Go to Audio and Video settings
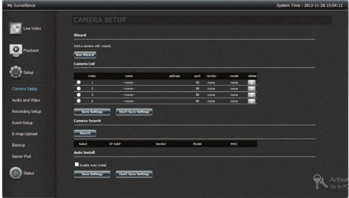 pos(26,100)
